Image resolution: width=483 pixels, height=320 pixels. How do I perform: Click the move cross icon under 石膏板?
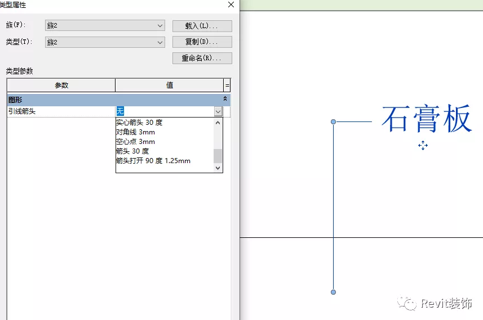[x=423, y=146]
